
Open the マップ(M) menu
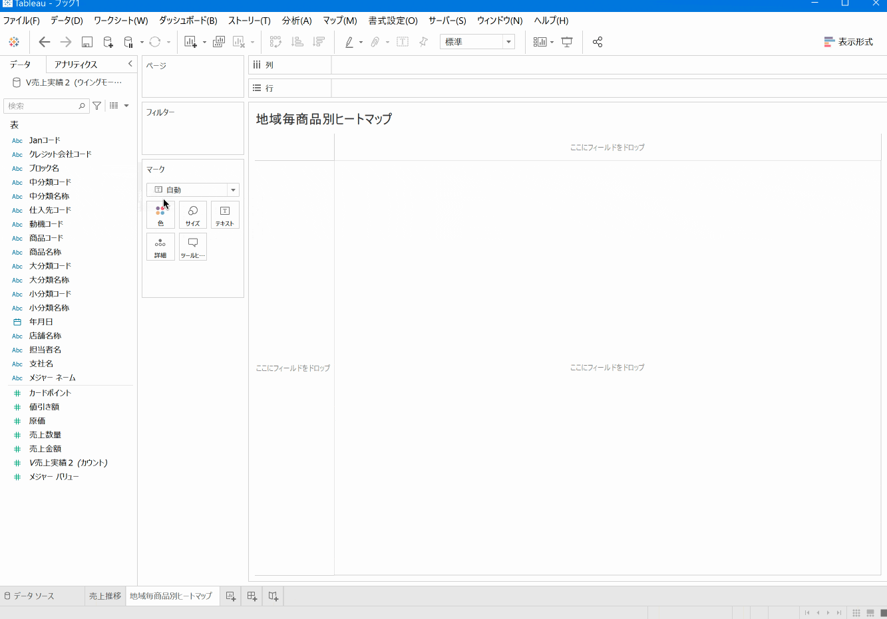coord(340,21)
